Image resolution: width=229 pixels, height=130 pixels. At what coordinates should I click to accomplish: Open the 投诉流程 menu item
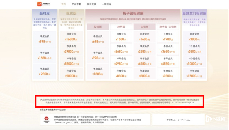[91, 4]
